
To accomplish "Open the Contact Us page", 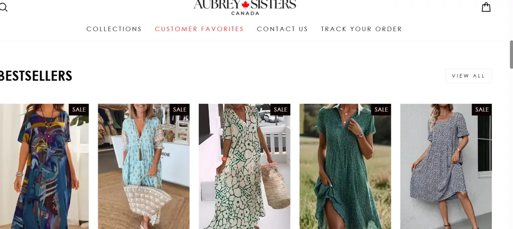I will click(x=283, y=29).
